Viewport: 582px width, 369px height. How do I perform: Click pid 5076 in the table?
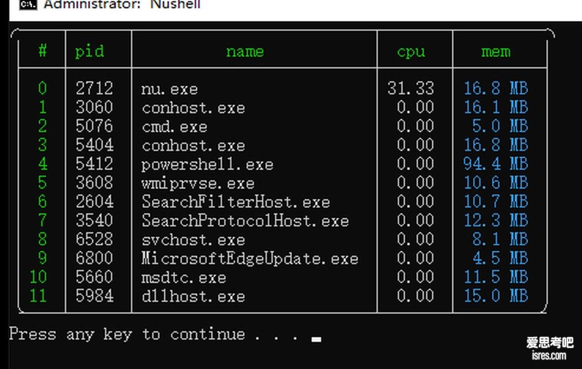[94, 126]
